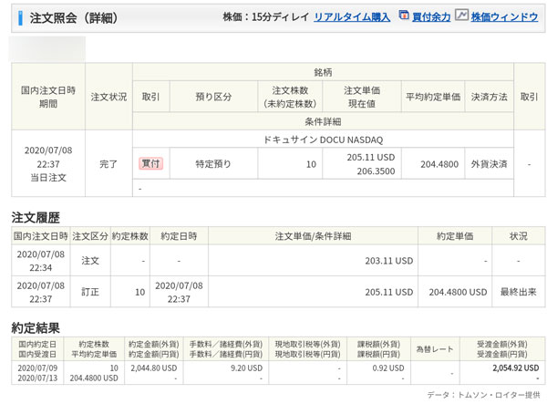Screen dimensions: 547x404
Task: Click the red 買付 badge
Action: (150, 163)
